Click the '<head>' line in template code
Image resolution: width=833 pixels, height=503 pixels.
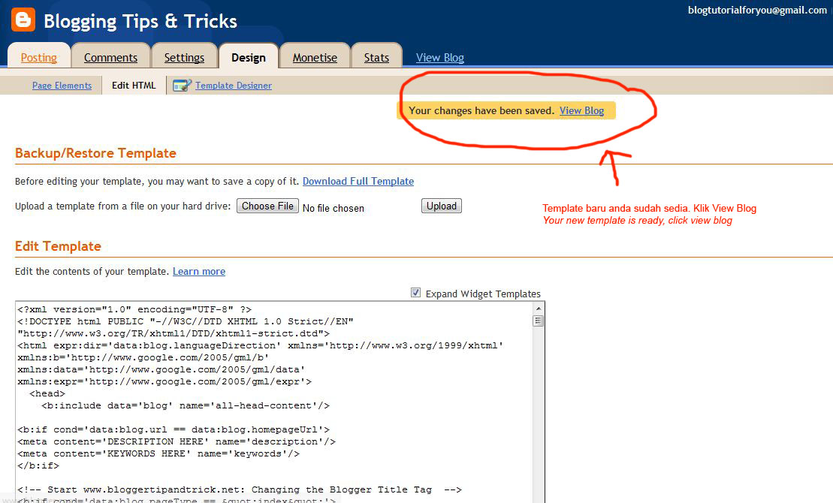click(x=47, y=393)
